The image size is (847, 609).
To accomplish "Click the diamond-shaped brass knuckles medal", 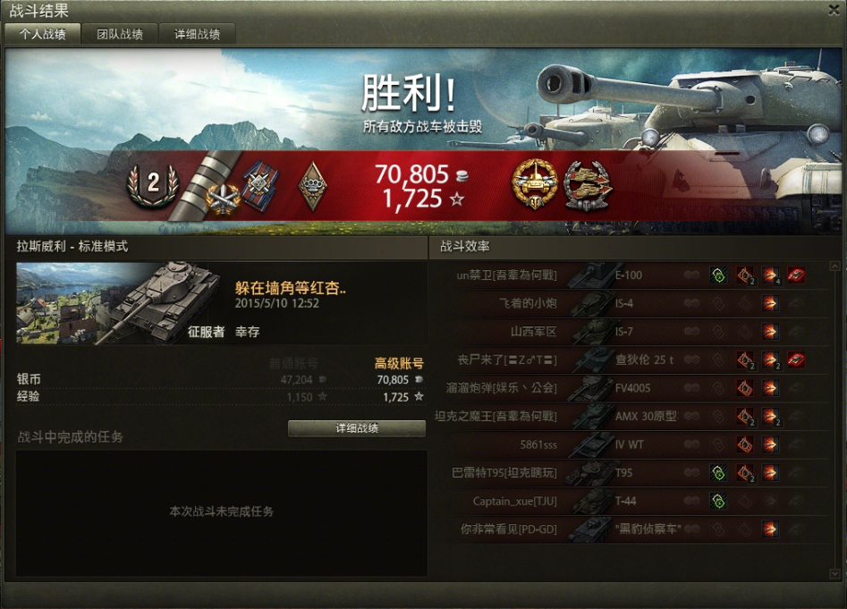I will pyautogui.click(x=312, y=186).
